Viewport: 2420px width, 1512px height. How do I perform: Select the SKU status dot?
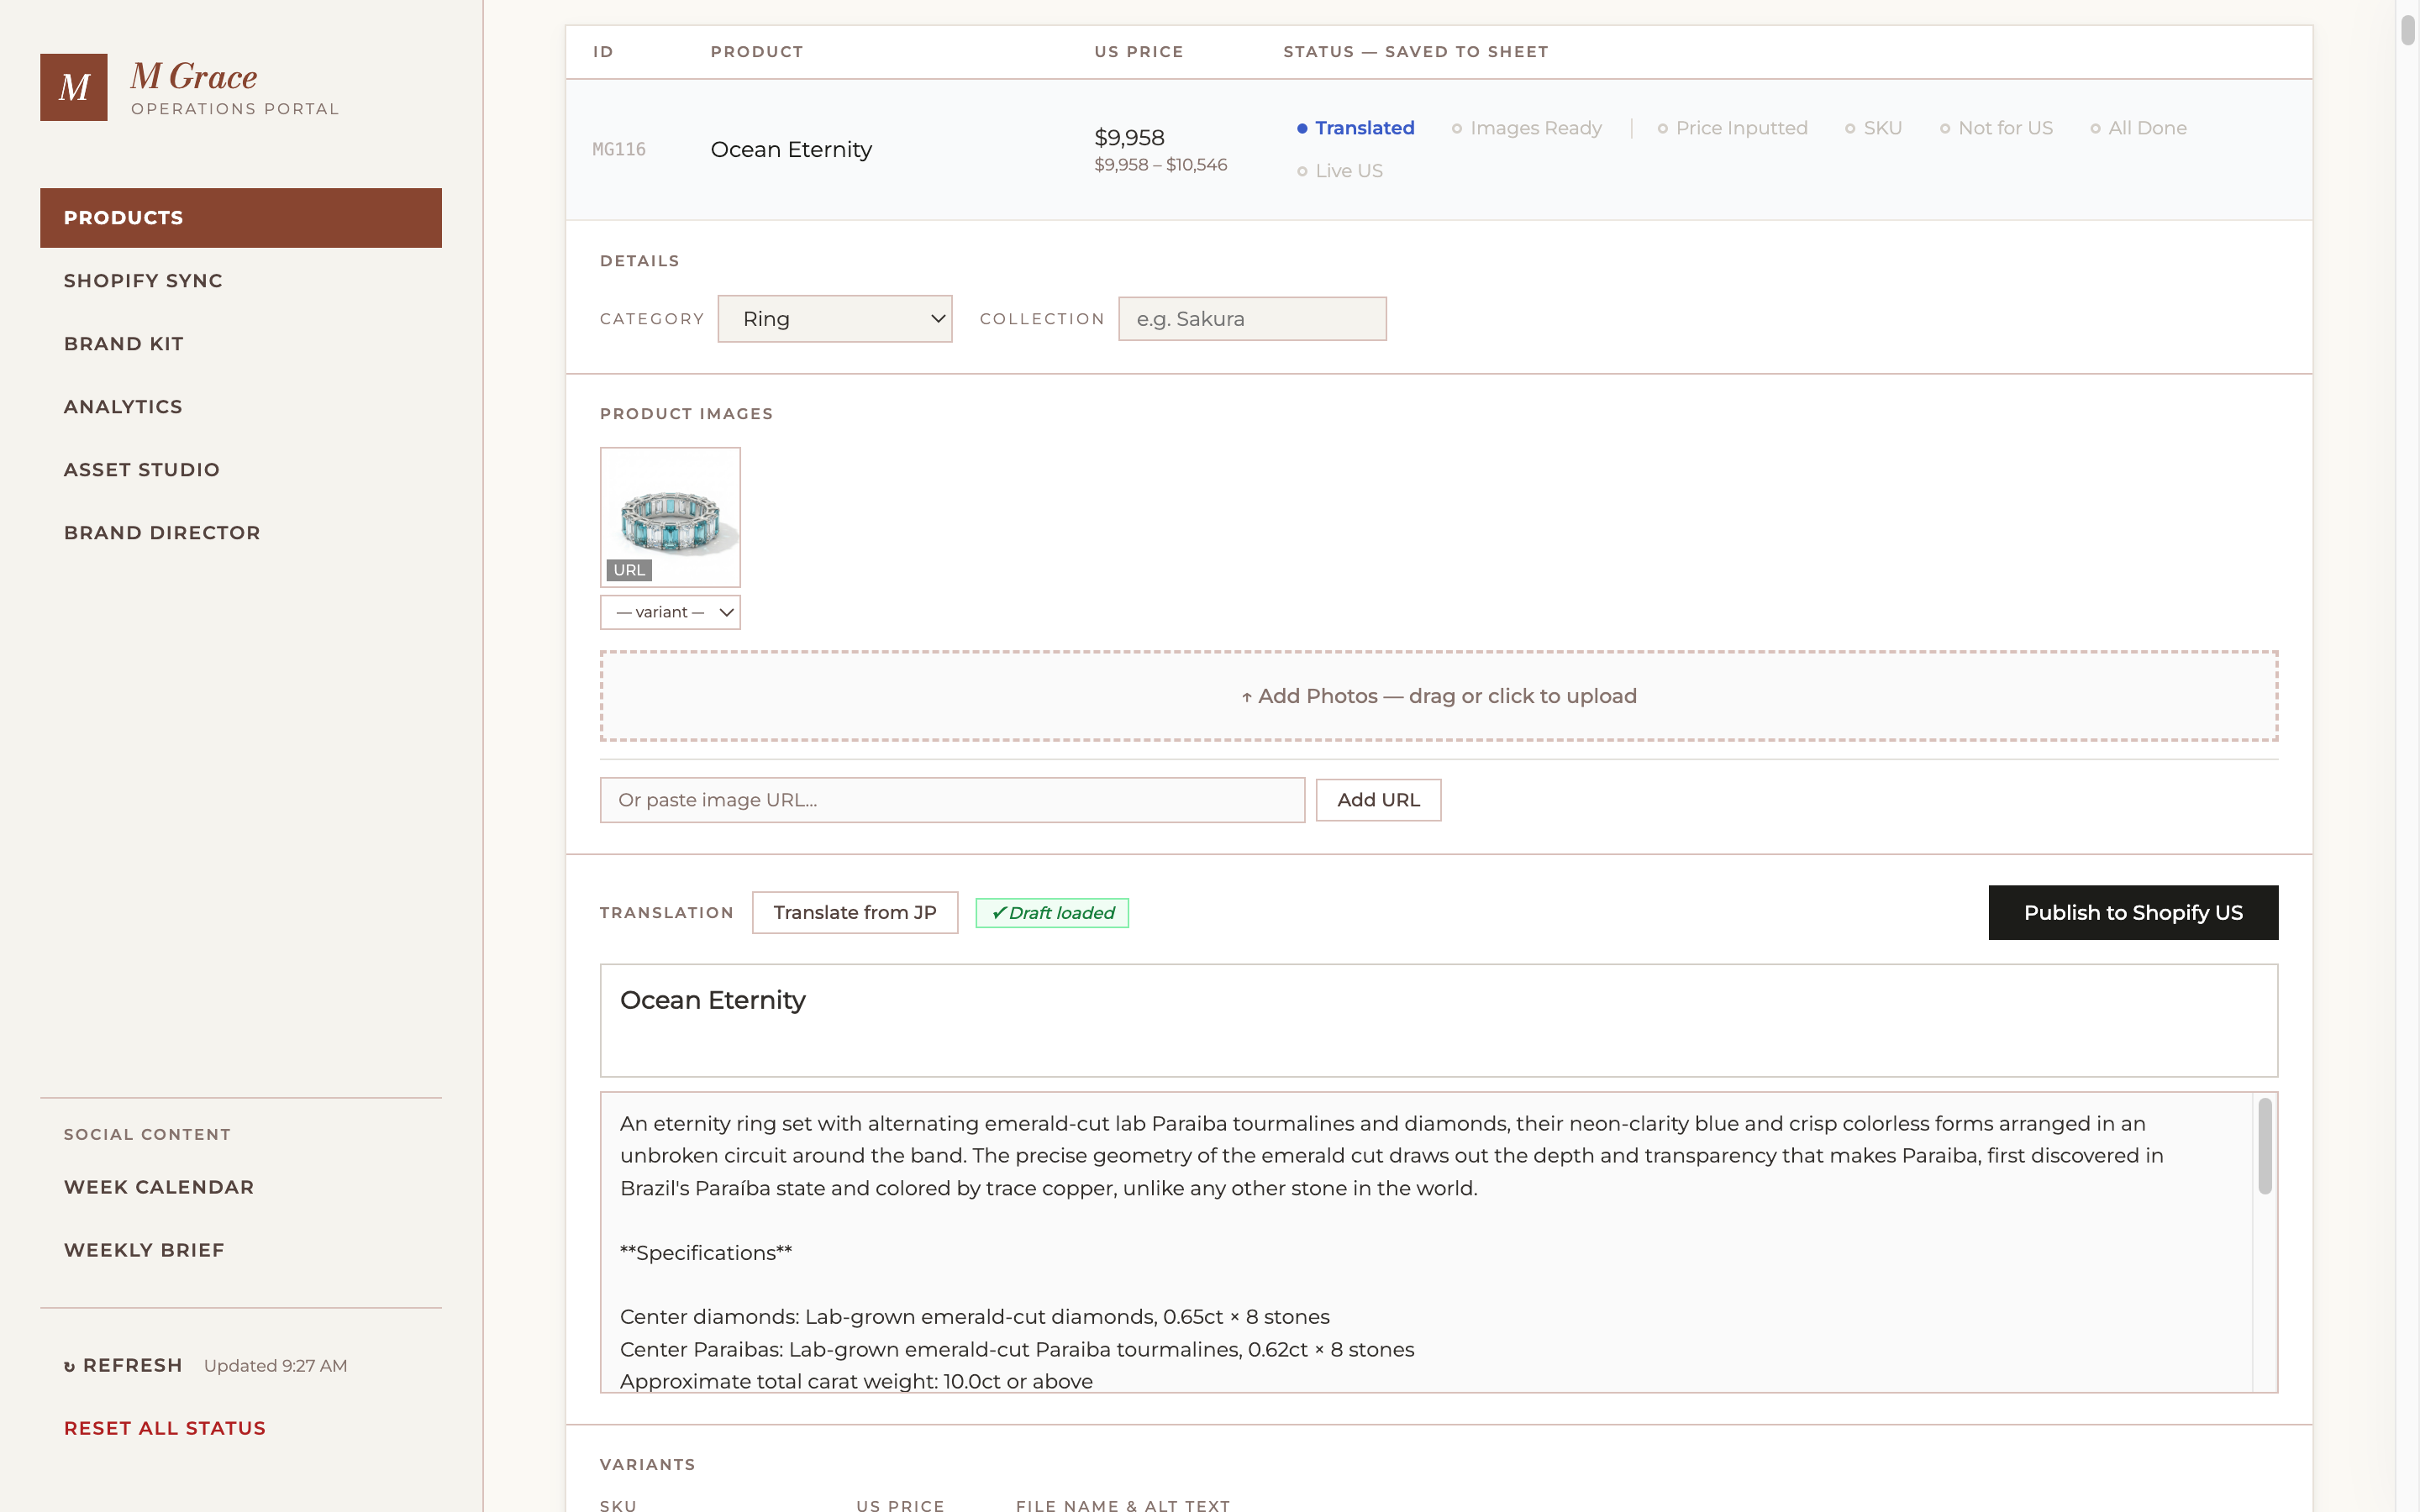1850,129
